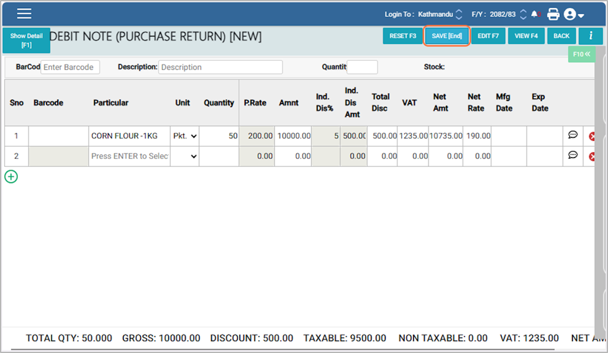608x353 pixels.
Task: Click the TOTAL QTY: 50.000 summary
Action: click(69, 338)
